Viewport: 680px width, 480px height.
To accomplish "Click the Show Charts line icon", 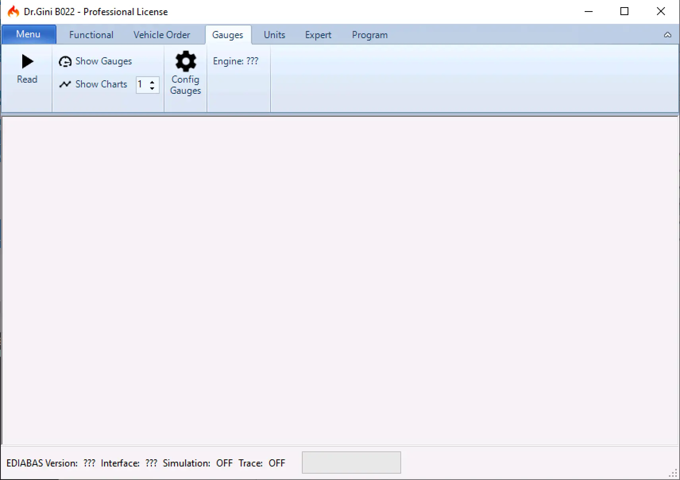I will (65, 84).
